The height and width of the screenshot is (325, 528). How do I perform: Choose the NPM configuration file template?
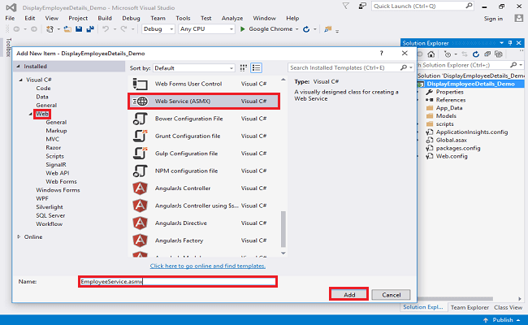tap(204, 171)
